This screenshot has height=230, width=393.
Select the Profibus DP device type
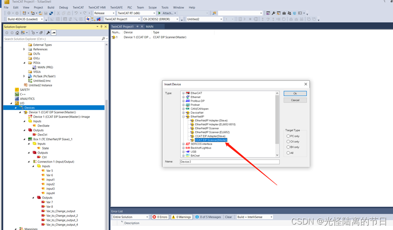click(198, 101)
